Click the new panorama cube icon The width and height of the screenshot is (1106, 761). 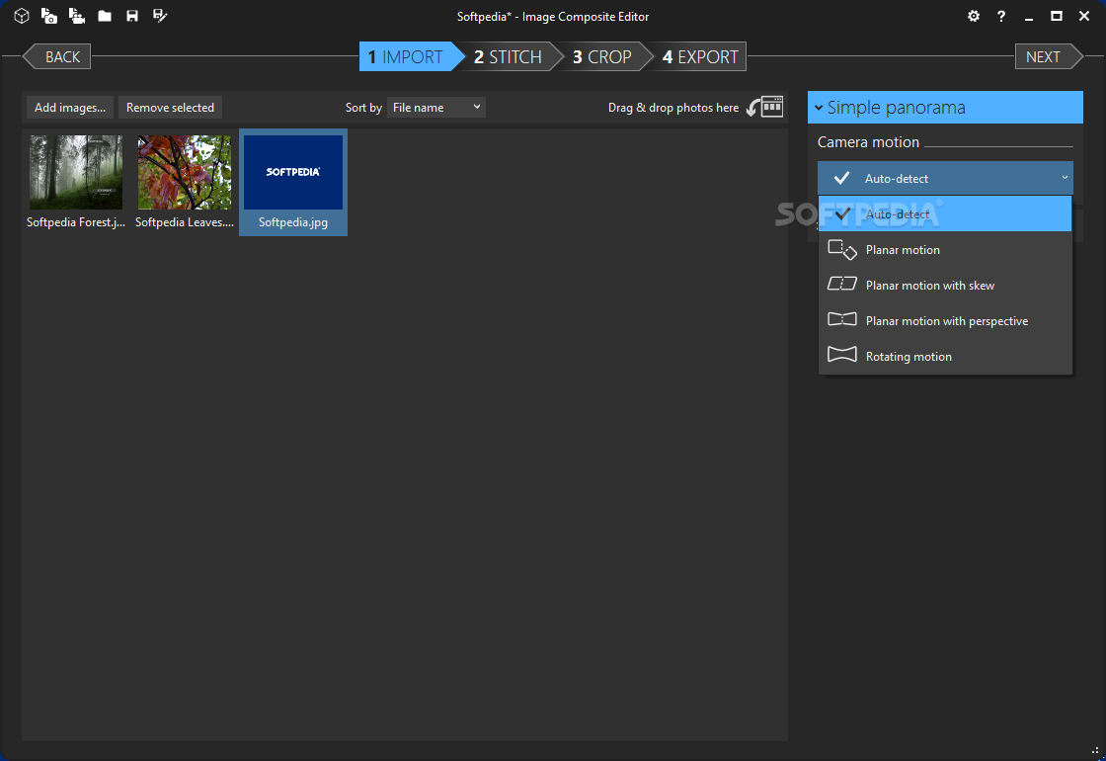pyautogui.click(x=21, y=16)
